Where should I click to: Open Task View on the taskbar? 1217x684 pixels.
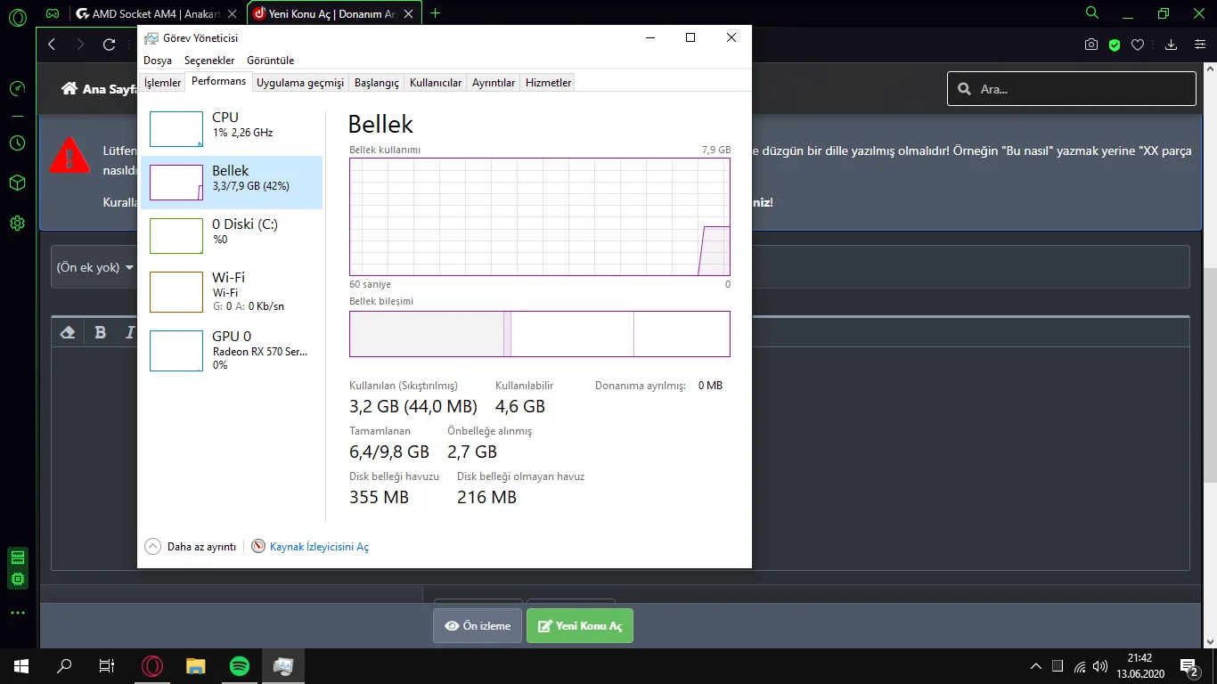pyautogui.click(x=107, y=665)
